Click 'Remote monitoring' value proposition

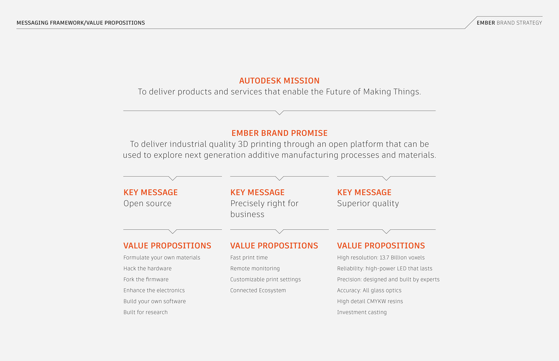[255, 269]
